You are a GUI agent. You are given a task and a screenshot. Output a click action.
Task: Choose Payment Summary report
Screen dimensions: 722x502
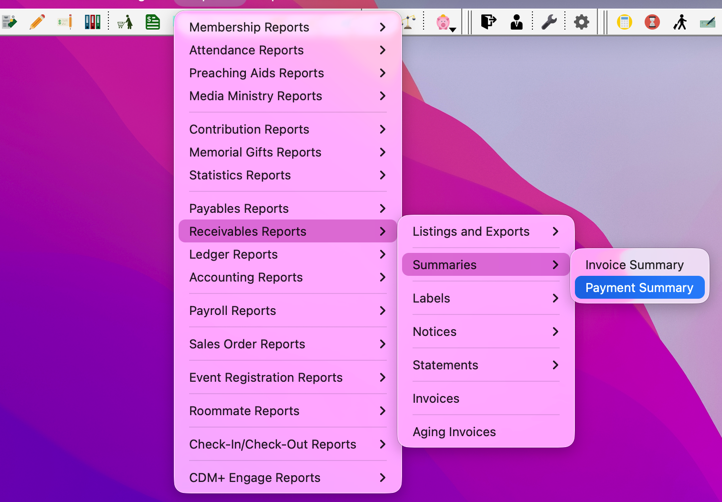click(640, 288)
